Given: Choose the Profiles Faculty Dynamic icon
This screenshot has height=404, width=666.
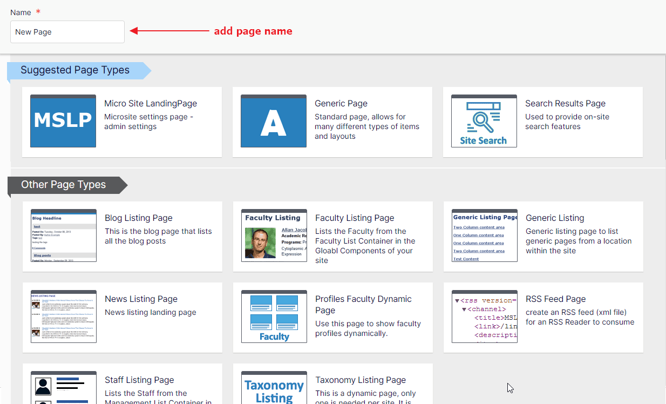Looking at the screenshot, I should 274,317.
